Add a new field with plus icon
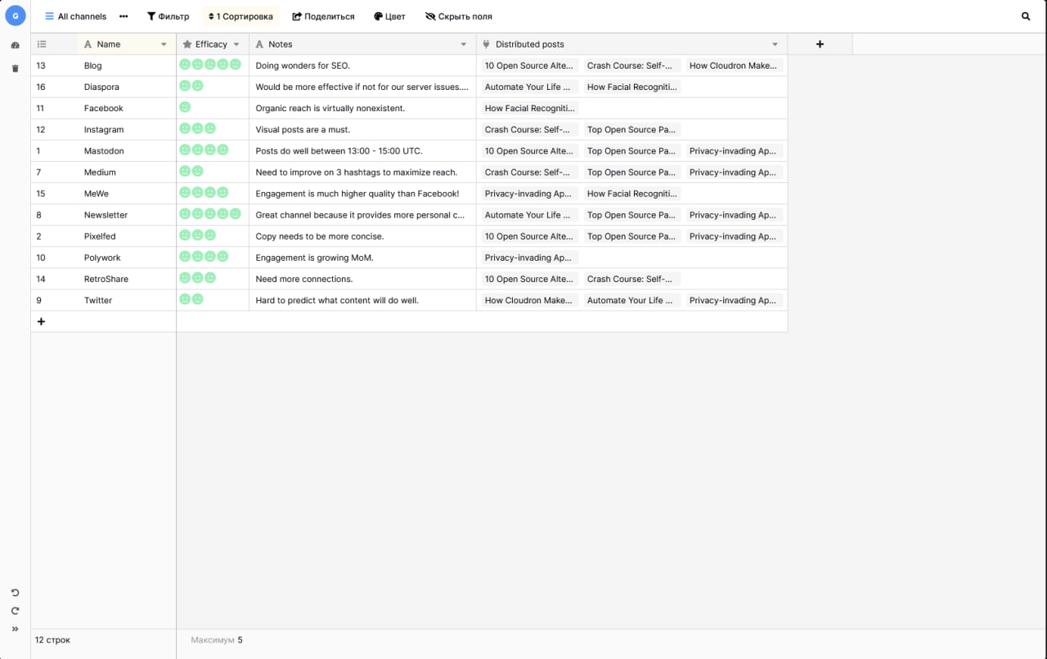1047x659 pixels. (x=820, y=44)
